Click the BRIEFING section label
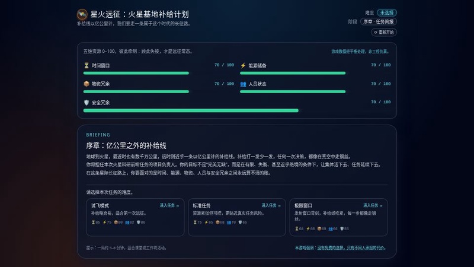 click(98, 135)
